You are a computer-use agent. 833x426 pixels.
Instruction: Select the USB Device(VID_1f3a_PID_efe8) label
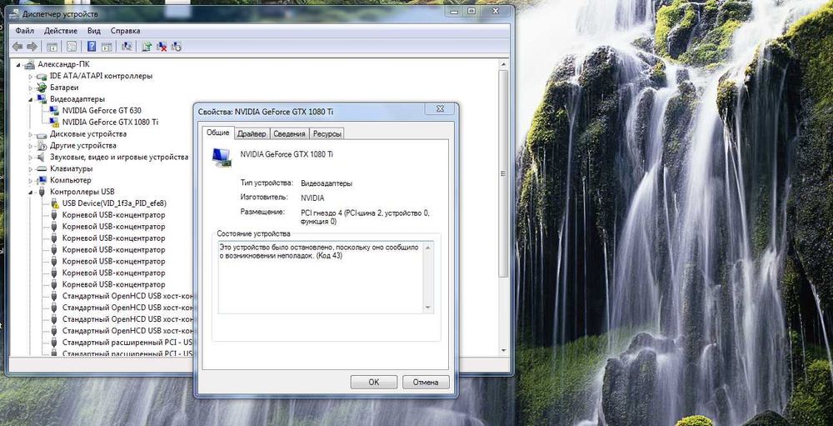click(114, 203)
